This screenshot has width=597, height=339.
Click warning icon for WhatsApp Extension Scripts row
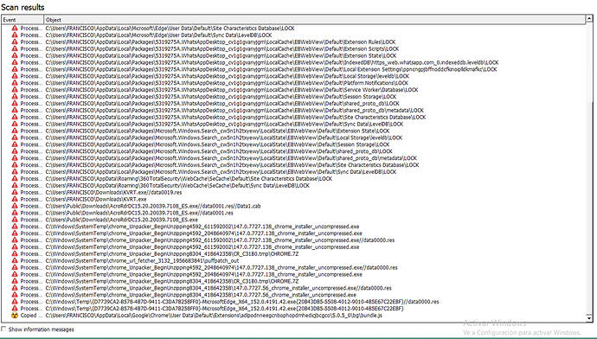15,48
